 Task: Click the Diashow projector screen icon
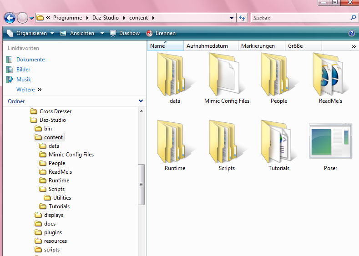pyautogui.click(x=113, y=33)
